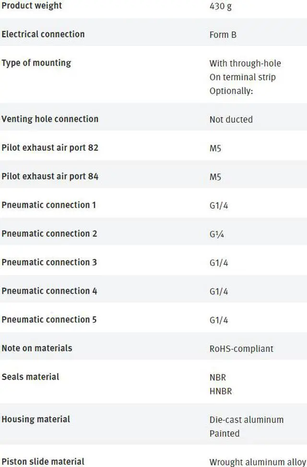Click the Electrical connection row label
This screenshot has height=467, width=307.
click(43, 34)
